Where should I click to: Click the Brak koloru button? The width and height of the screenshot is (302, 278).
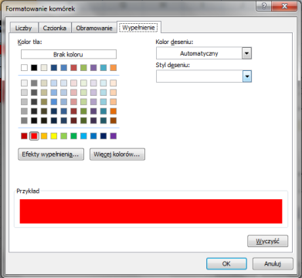pos(69,54)
